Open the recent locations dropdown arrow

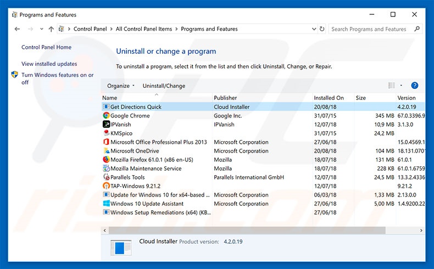pos(42,29)
